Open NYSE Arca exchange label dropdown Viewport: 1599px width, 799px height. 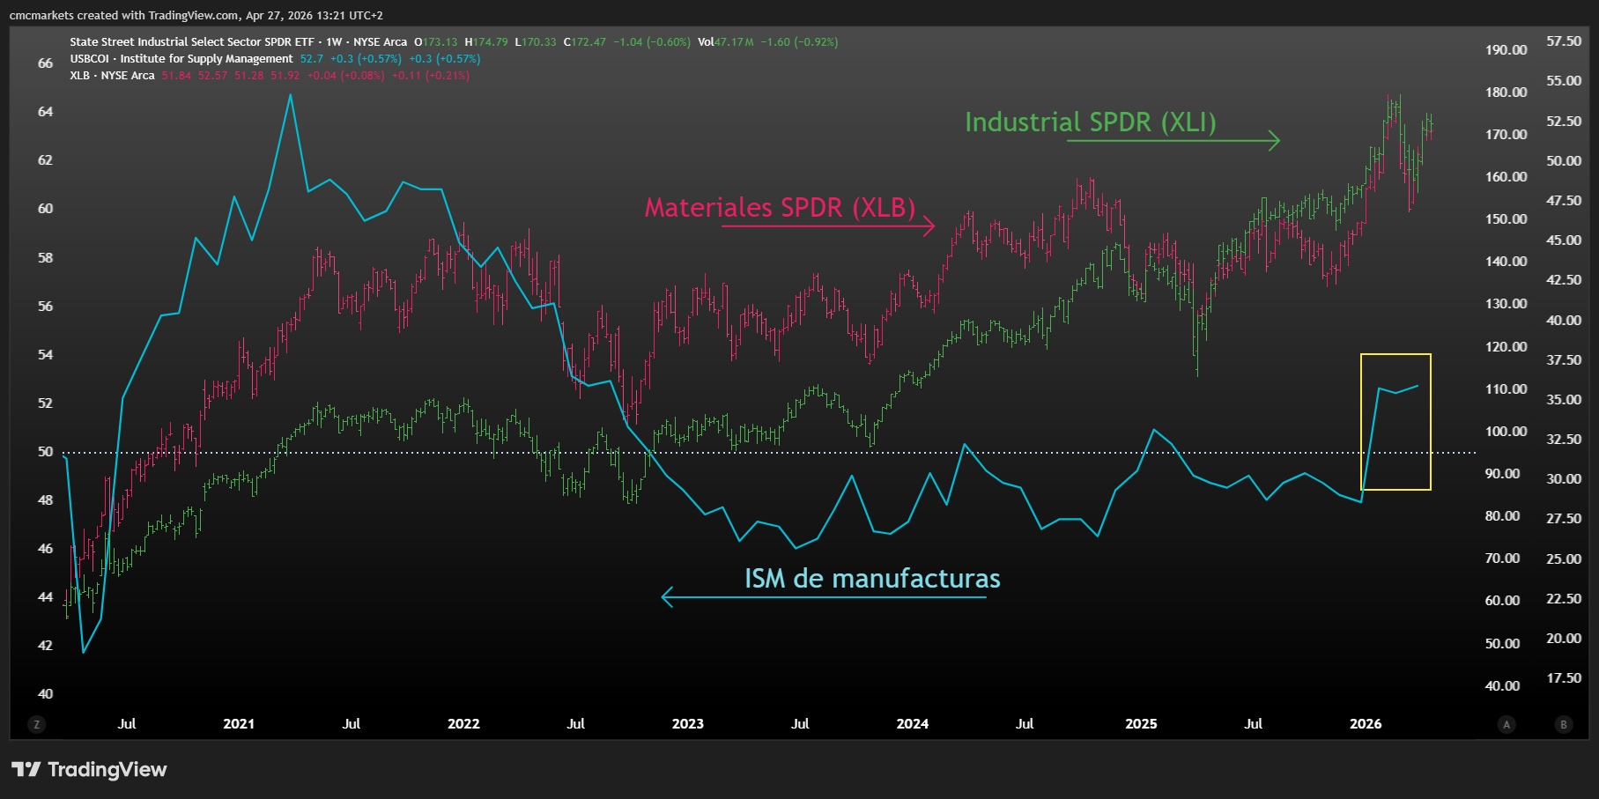coord(380,41)
